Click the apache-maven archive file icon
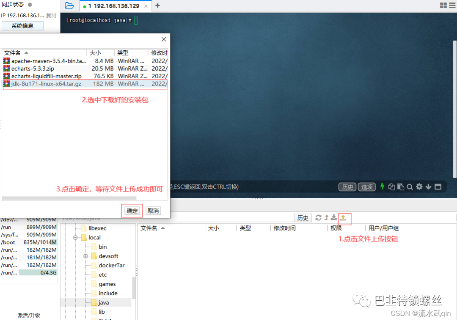This screenshot has height=321, width=457. tap(6, 60)
